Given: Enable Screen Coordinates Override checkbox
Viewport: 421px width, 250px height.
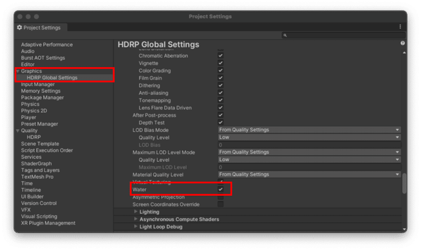Looking at the screenshot, I should 220,204.
